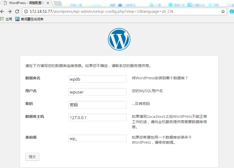Open the apps grid bookmark icon
The image size is (234, 168).
coord(2,19)
